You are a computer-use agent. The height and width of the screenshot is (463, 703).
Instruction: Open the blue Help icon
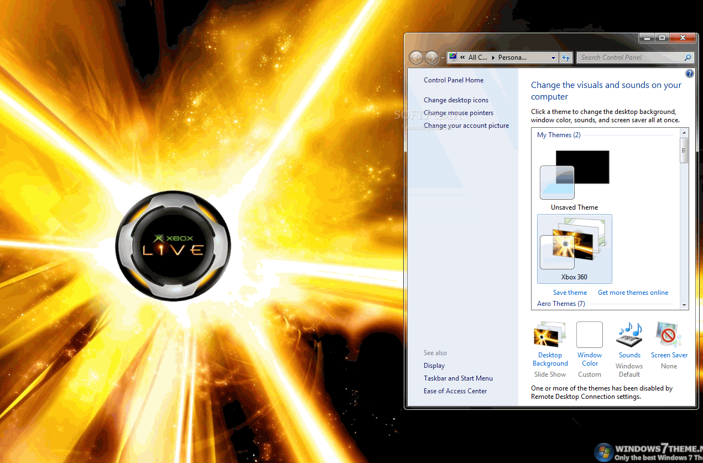pyautogui.click(x=690, y=74)
